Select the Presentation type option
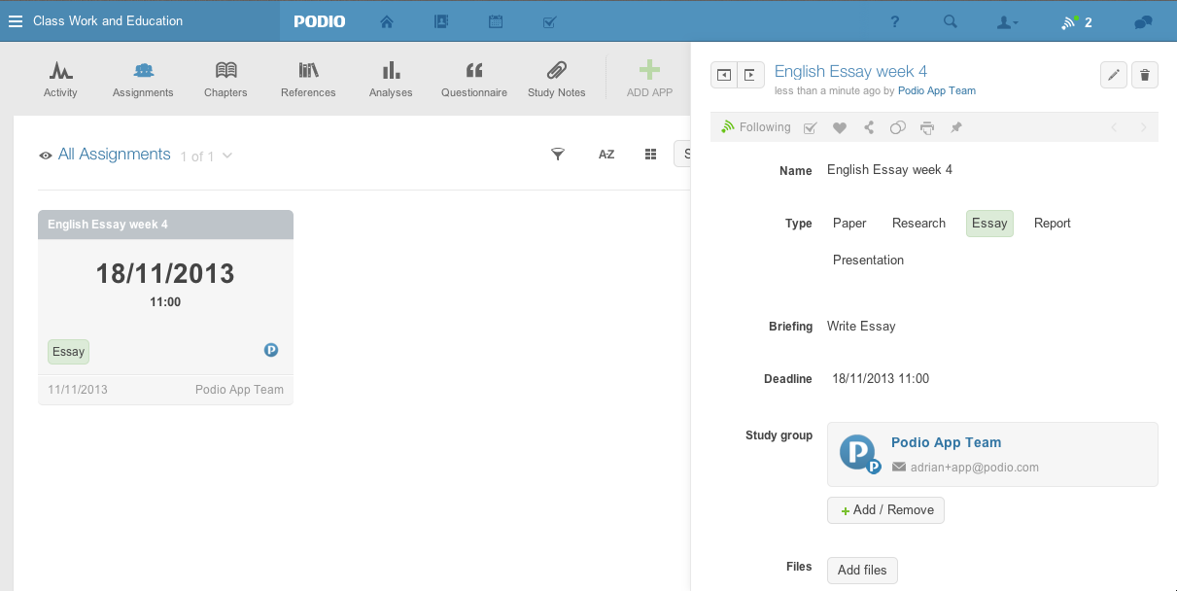 [x=868, y=261]
